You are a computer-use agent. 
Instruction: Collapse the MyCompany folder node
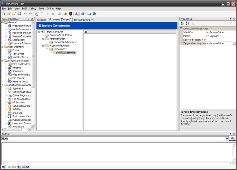coord(47,49)
